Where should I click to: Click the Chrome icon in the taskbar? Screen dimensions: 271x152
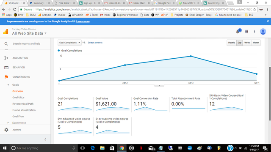[122, 148]
